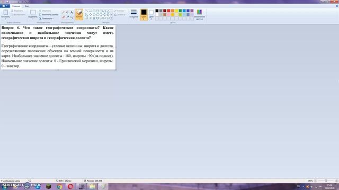Open Изменение цветов (Edit colors) dialog

pyautogui.click(x=199, y=14)
